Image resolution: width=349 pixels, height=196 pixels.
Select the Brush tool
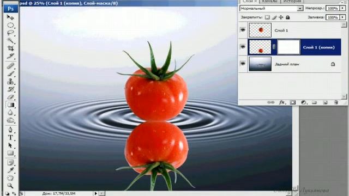pos(10,73)
